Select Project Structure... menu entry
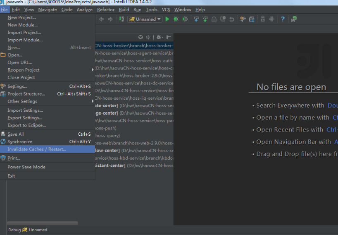 coord(48,94)
